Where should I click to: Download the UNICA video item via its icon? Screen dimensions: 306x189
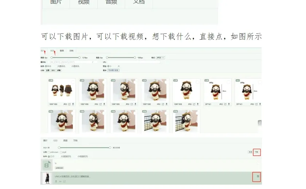tap(56, 181)
